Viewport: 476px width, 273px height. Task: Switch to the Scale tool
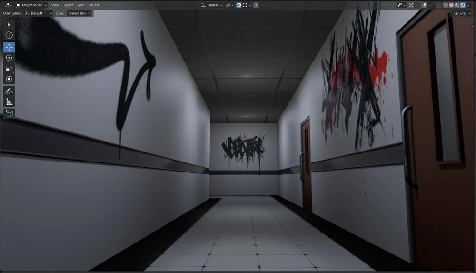coord(9,68)
